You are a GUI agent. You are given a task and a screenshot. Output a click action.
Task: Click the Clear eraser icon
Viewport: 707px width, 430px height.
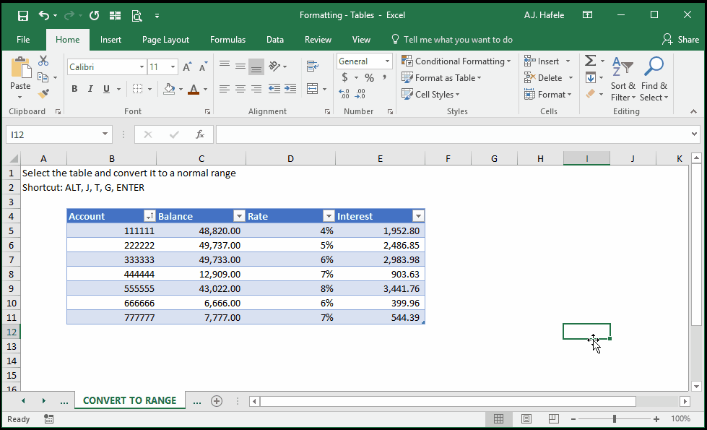tap(590, 93)
